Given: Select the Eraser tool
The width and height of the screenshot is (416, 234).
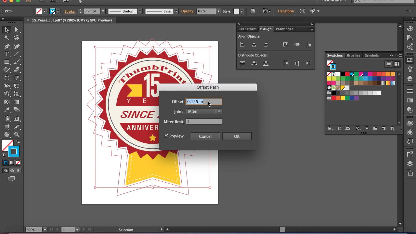Looking at the screenshot, I should (x=17, y=70).
